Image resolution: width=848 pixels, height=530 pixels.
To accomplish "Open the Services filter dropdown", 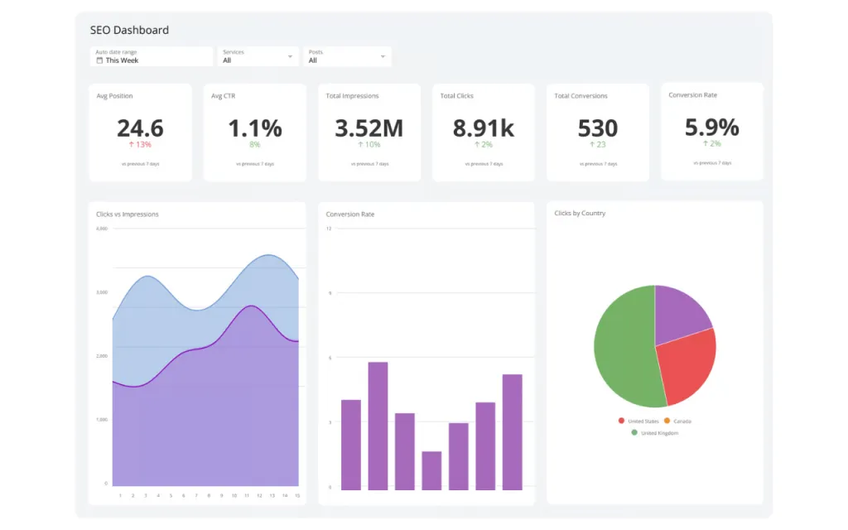I will click(x=259, y=56).
